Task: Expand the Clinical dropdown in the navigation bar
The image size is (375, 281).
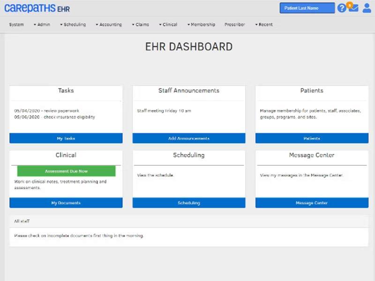Action: click(168, 24)
